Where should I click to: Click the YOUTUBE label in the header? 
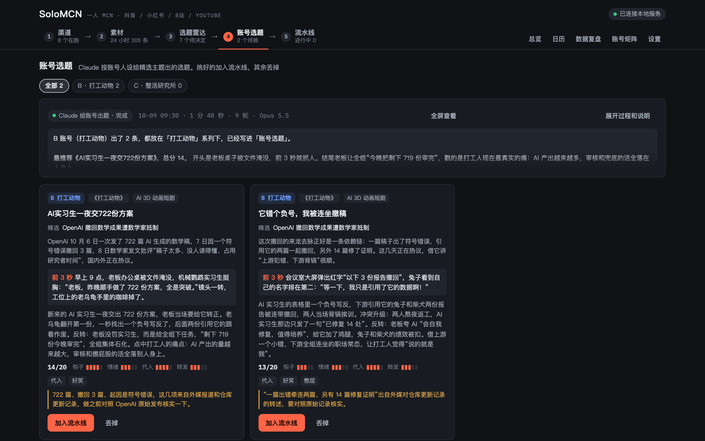[x=208, y=15]
